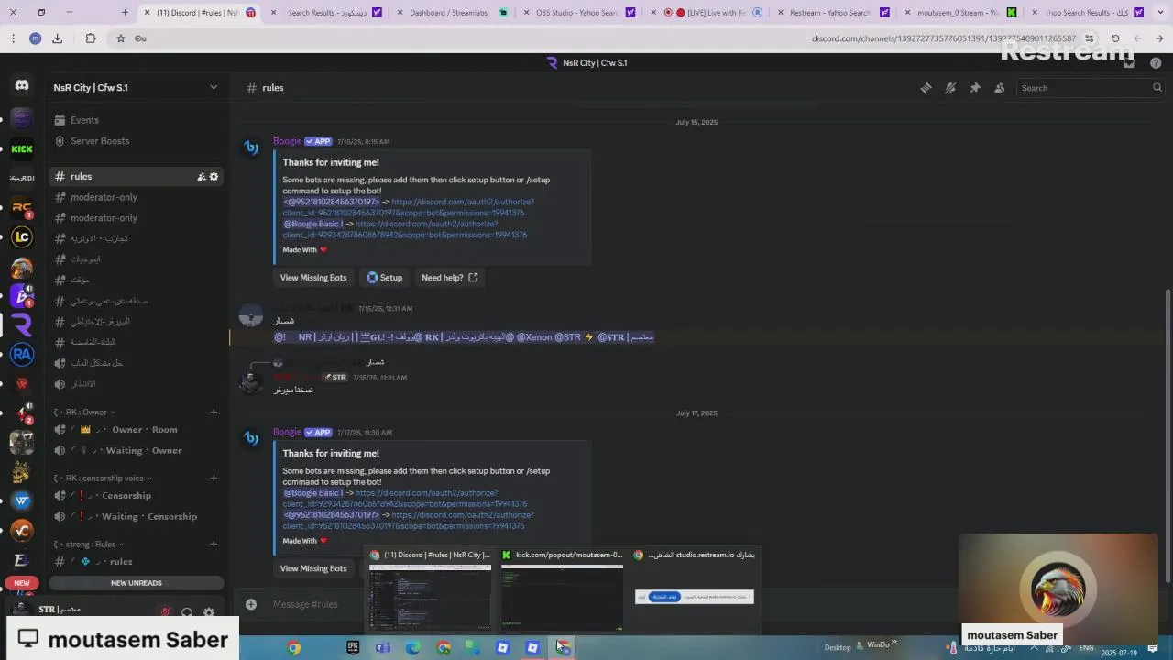
Task: Open the RC server icon with badge
Action: point(22,208)
